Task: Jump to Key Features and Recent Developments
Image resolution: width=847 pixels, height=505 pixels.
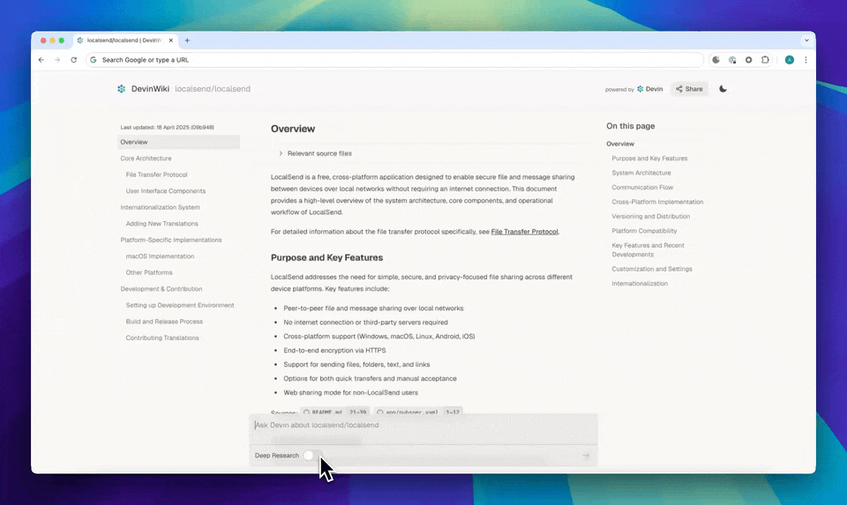Action: pyautogui.click(x=648, y=249)
